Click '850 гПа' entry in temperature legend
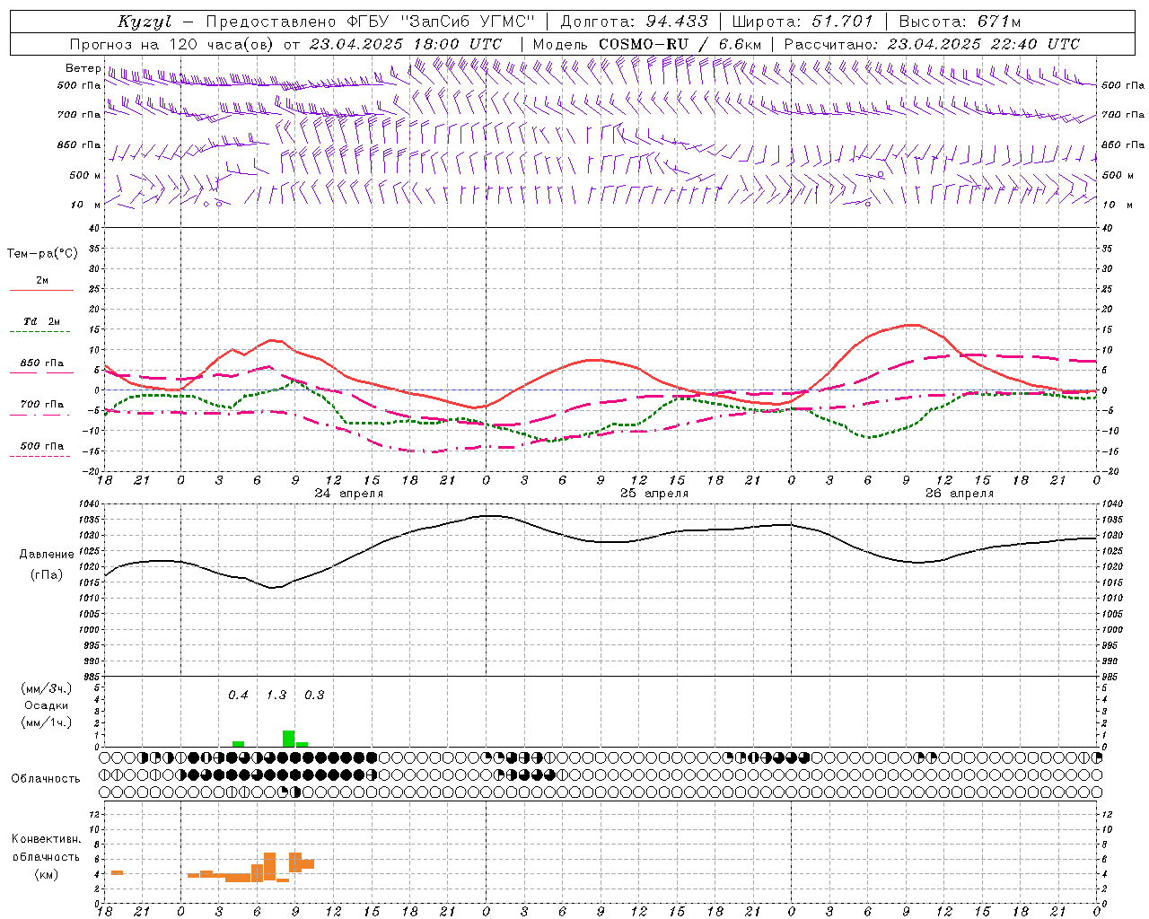The width and height of the screenshot is (1149, 919). [x=42, y=363]
